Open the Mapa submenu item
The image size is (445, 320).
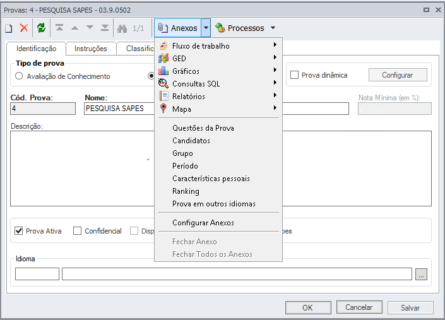182,109
